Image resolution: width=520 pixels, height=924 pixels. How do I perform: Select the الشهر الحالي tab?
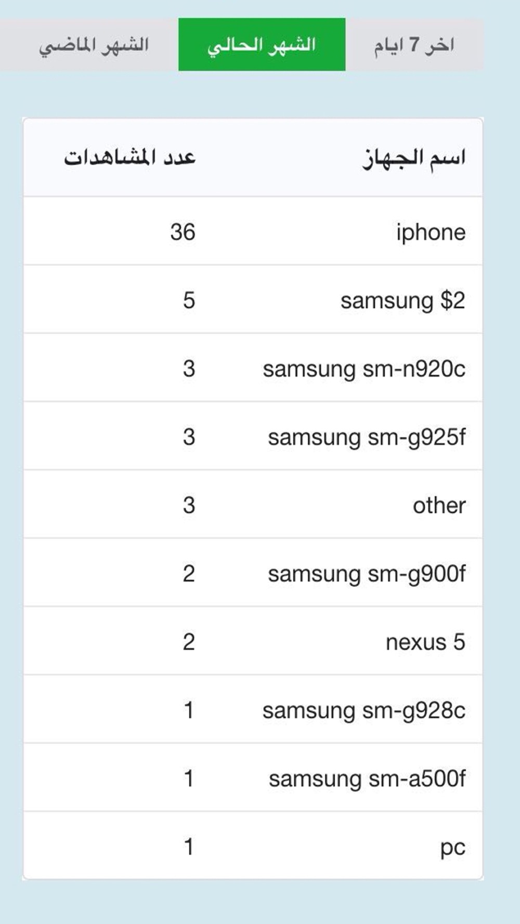262,45
